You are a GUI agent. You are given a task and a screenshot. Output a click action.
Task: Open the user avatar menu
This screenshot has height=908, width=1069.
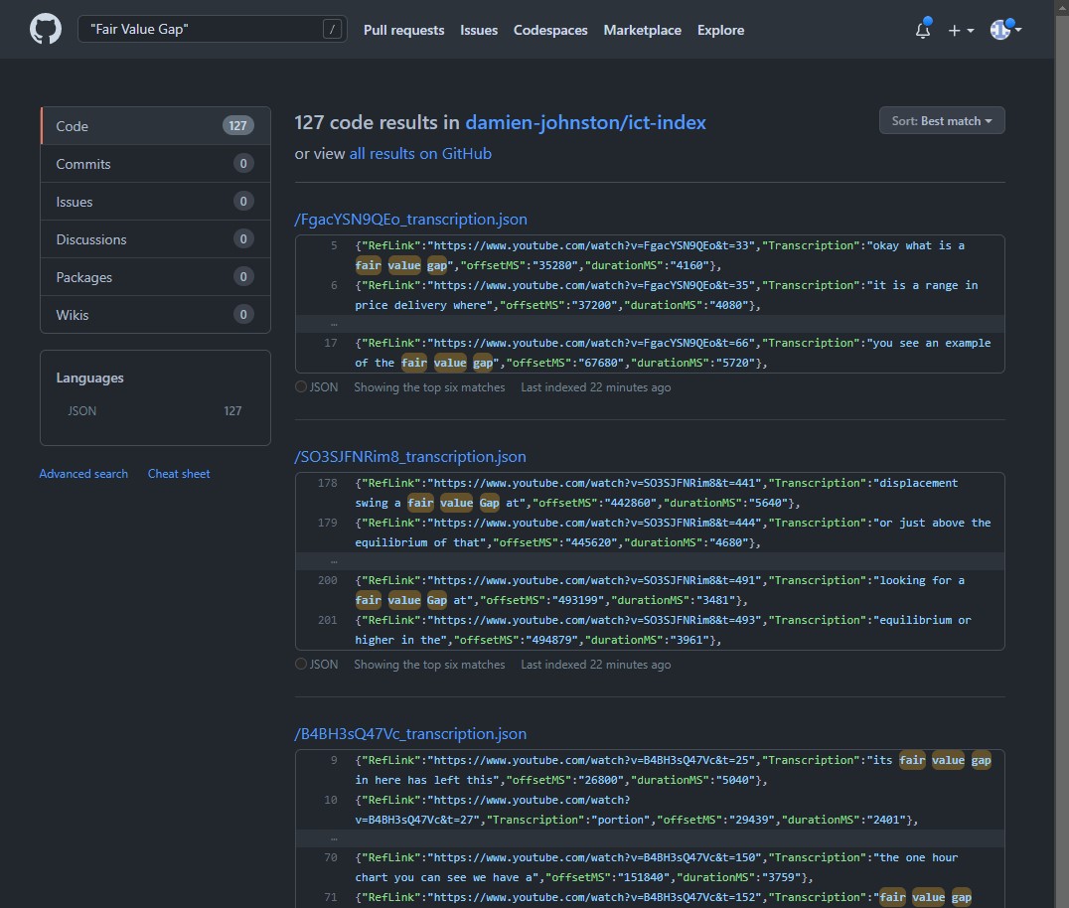pyautogui.click(x=1005, y=30)
